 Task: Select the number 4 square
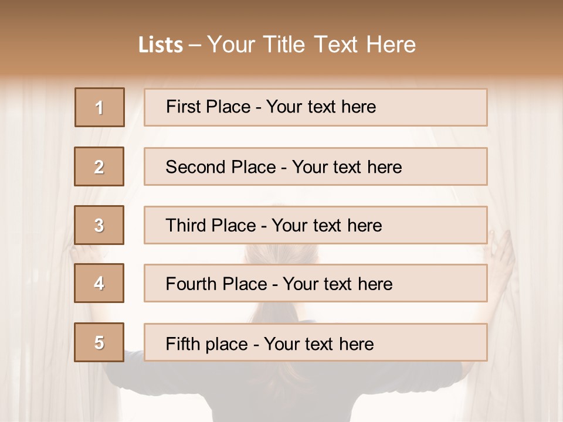tap(100, 283)
